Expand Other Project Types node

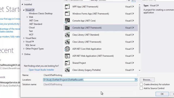pyautogui.click(x=24, y=49)
